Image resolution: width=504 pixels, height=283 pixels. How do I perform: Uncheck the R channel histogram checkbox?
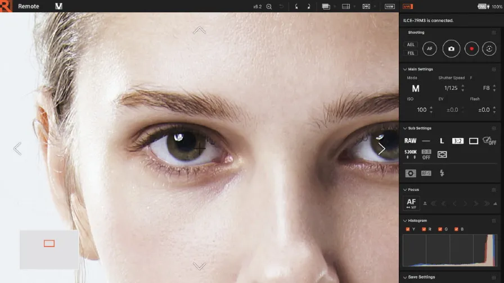[x=424, y=229]
